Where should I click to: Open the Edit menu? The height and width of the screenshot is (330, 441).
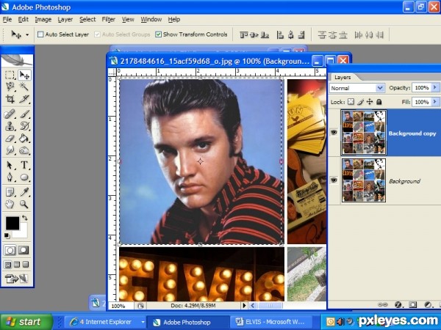[x=24, y=19]
